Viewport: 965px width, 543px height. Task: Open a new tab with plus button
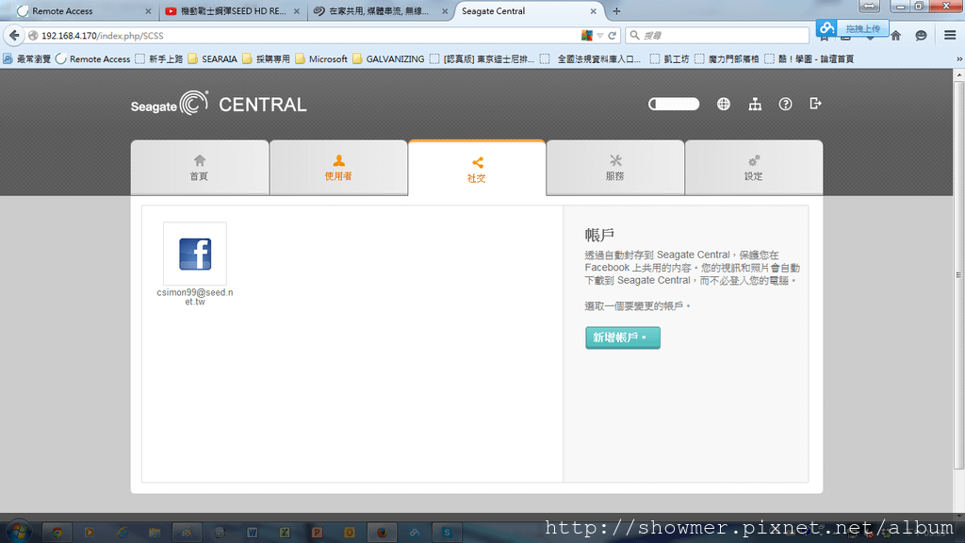click(x=616, y=11)
